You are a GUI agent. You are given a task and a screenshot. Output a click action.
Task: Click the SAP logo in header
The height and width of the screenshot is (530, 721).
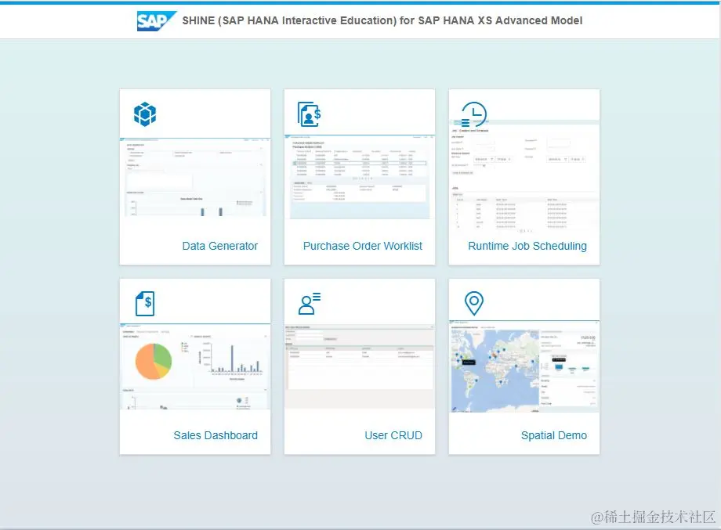(156, 21)
